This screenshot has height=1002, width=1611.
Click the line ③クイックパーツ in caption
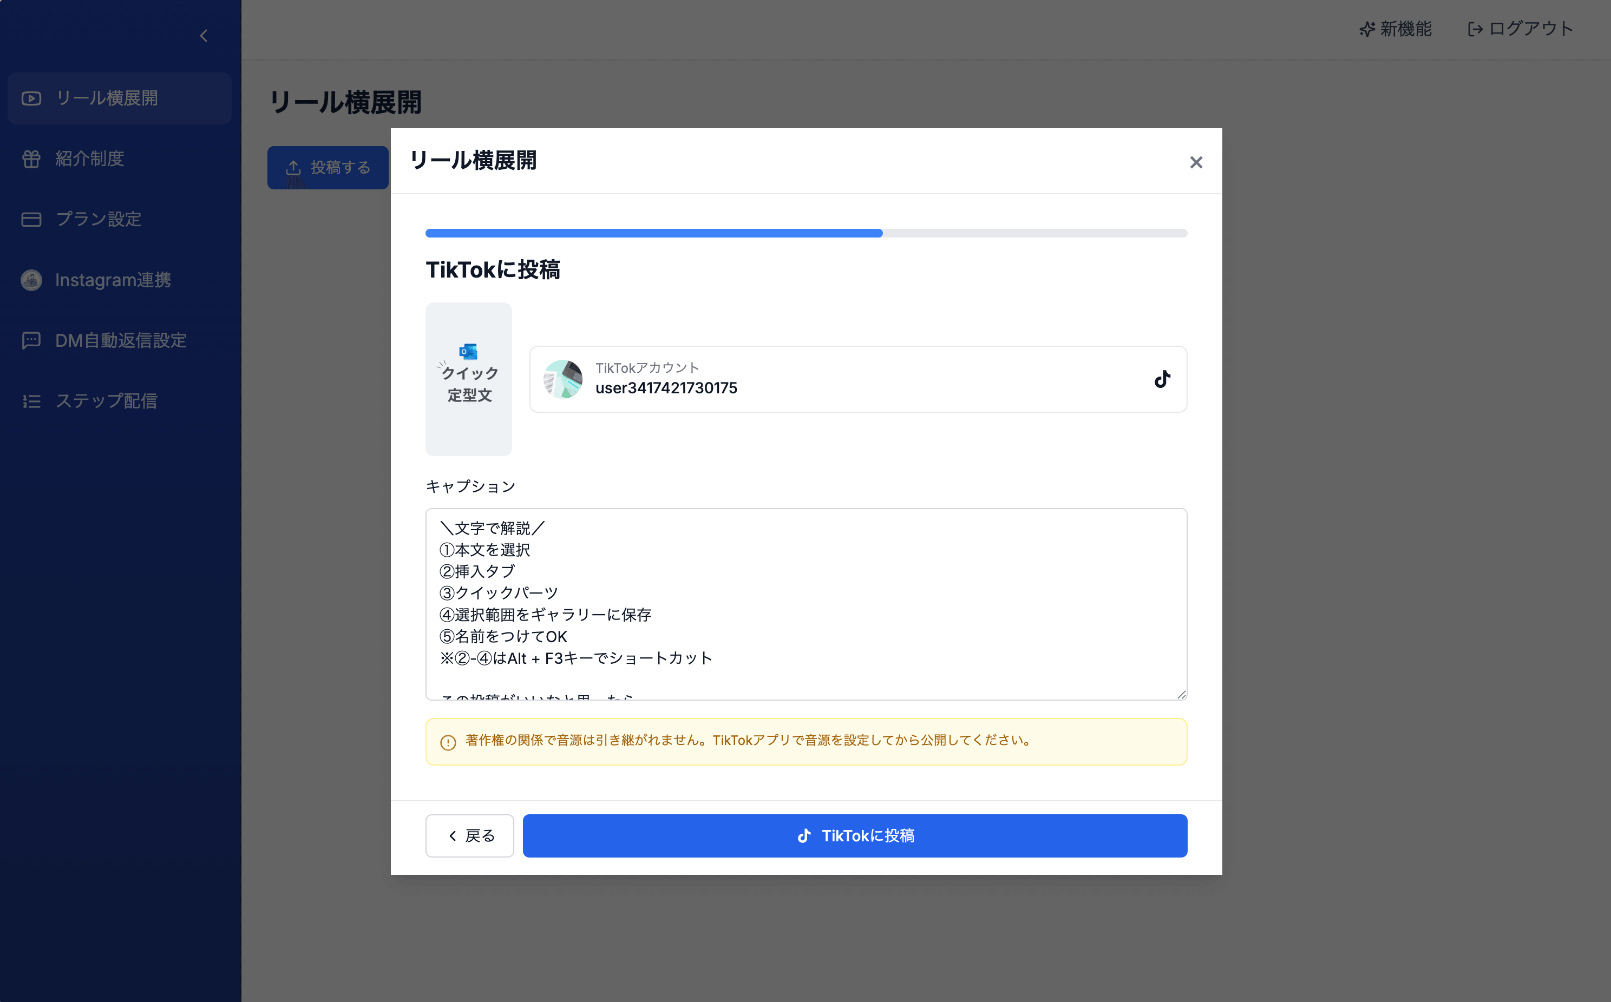click(x=499, y=593)
